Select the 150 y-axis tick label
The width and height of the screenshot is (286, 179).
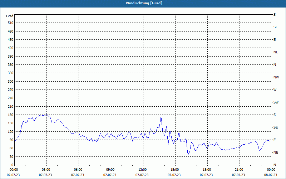[x=10, y=123]
